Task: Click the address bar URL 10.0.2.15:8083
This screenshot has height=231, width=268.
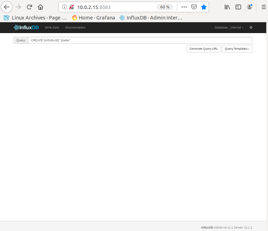Action: [x=94, y=7]
